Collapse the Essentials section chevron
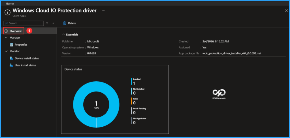Screen dimensions: 290x138 click(x=63, y=35)
